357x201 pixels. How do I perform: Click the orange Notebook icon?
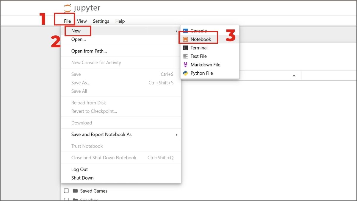tap(185, 39)
